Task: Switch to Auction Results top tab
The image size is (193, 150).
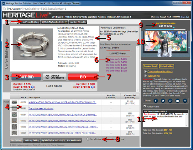Action: (78, 22)
